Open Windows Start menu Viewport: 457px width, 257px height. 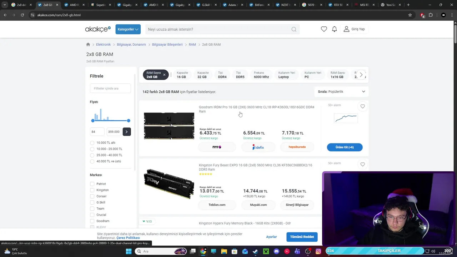(129, 251)
